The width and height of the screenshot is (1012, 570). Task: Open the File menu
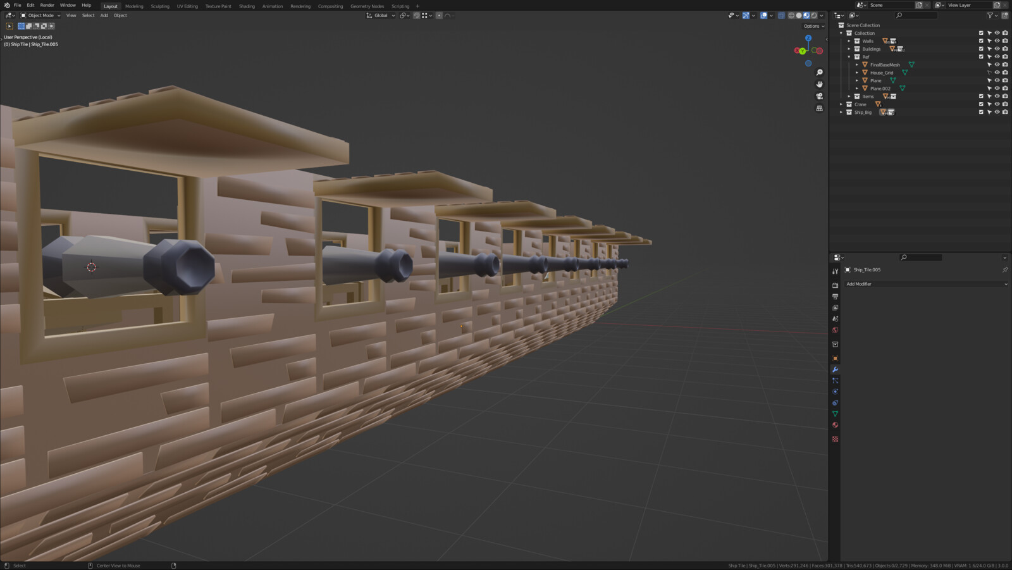click(x=18, y=5)
